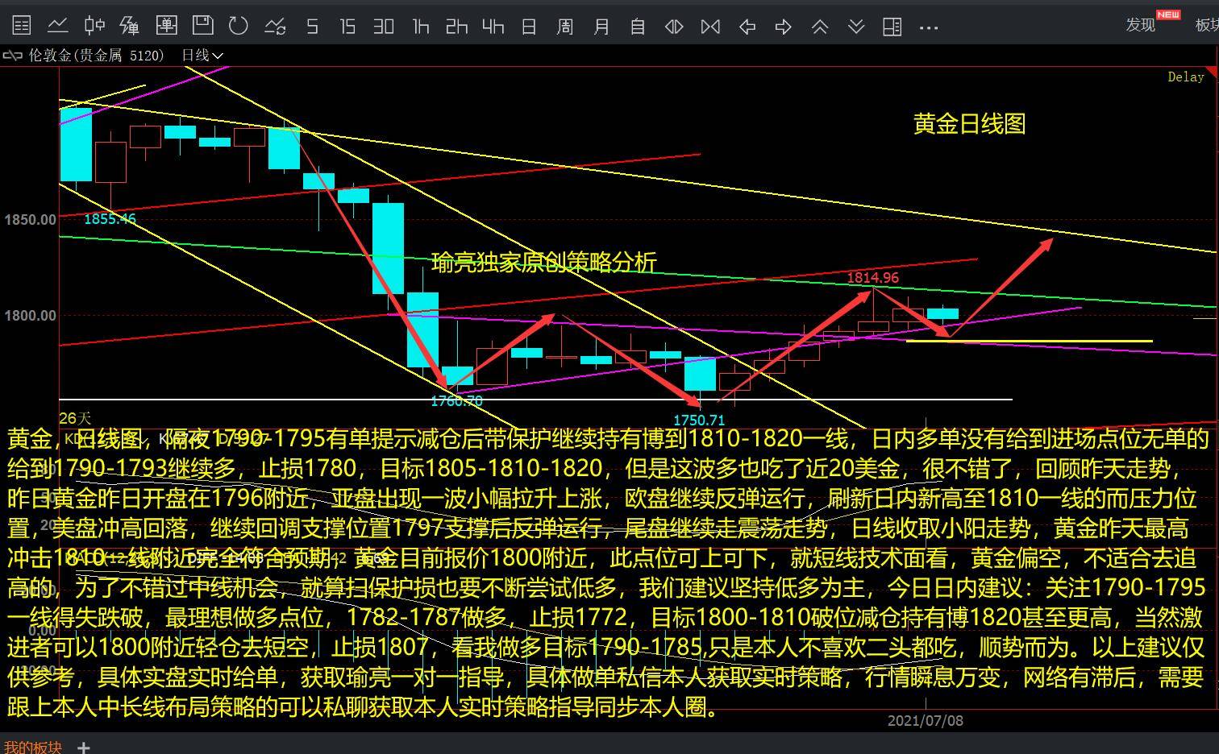
Task: Toggle the 1h timeframe period
Action: tap(420, 27)
